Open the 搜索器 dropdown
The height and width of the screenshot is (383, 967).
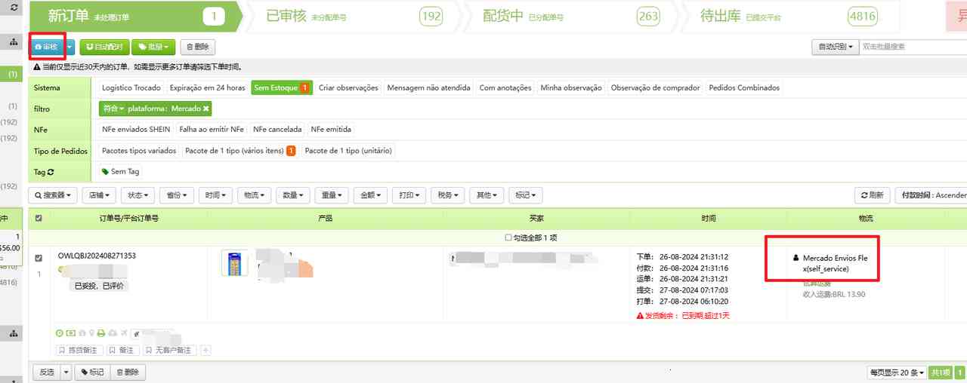tap(54, 195)
